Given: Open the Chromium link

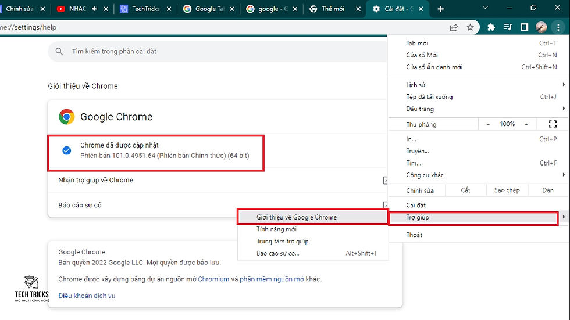Looking at the screenshot, I should click(x=213, y=279).
